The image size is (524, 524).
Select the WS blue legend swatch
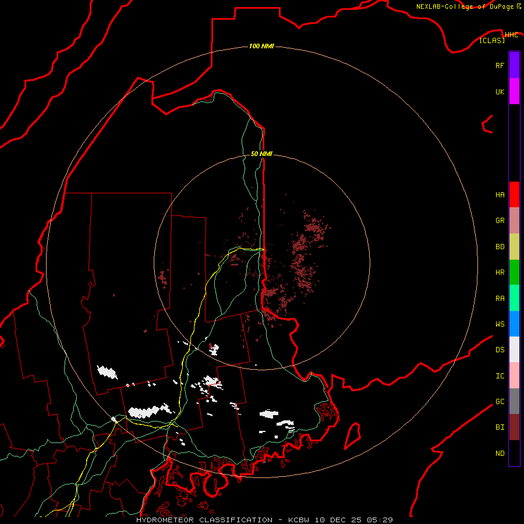(514, 324)
